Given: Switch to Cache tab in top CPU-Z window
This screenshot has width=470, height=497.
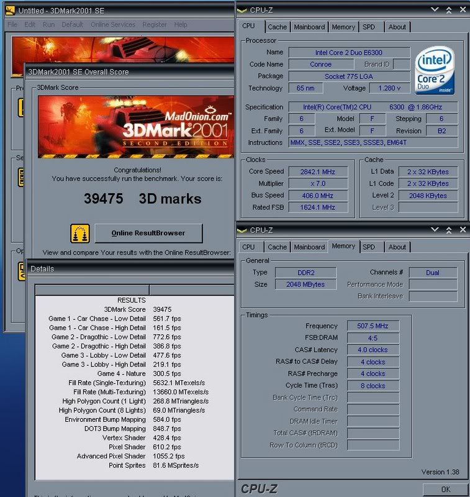Looking at the screenshot, I should [277, 27].
